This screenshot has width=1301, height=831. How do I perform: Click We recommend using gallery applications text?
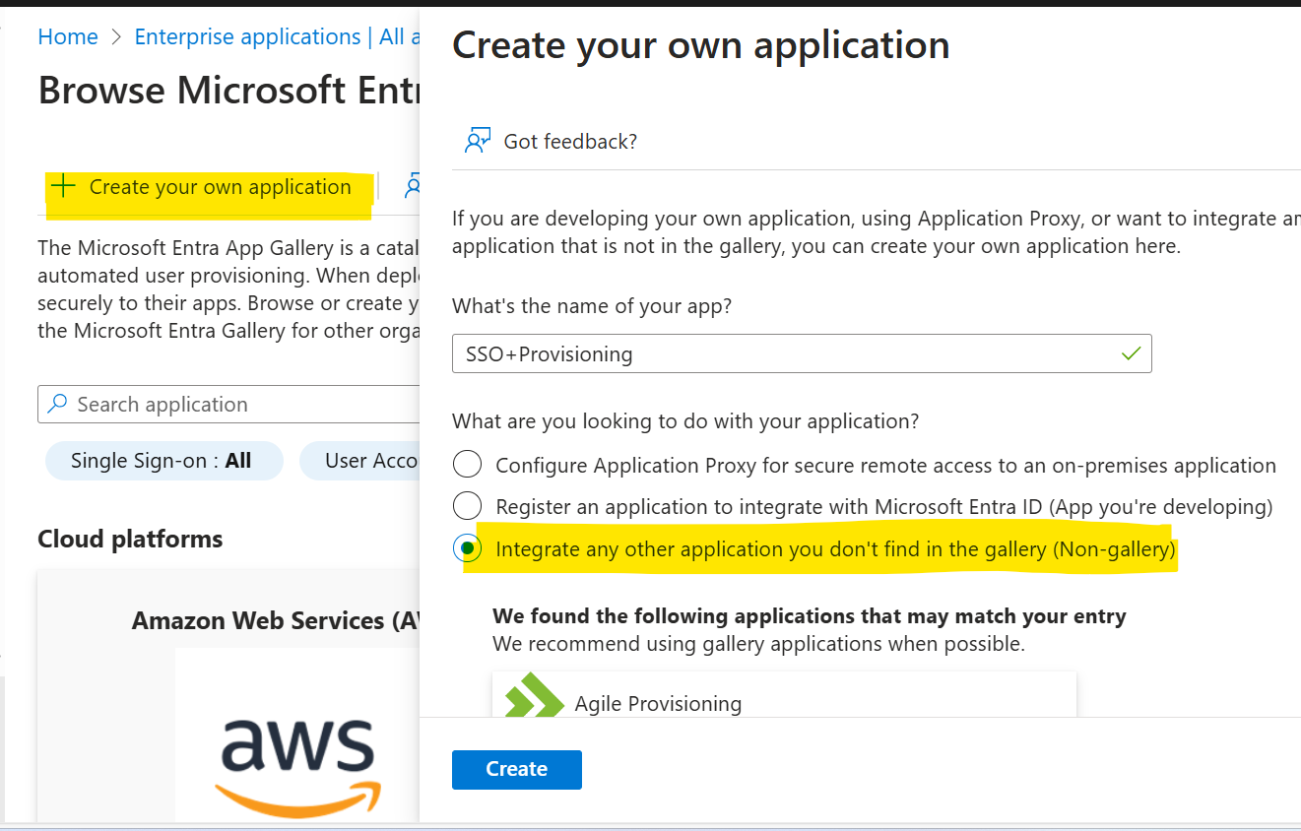click(x=758, y=644)
